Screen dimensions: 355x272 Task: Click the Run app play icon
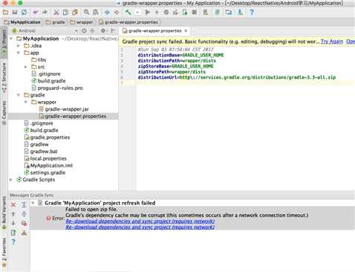(148, 12)
